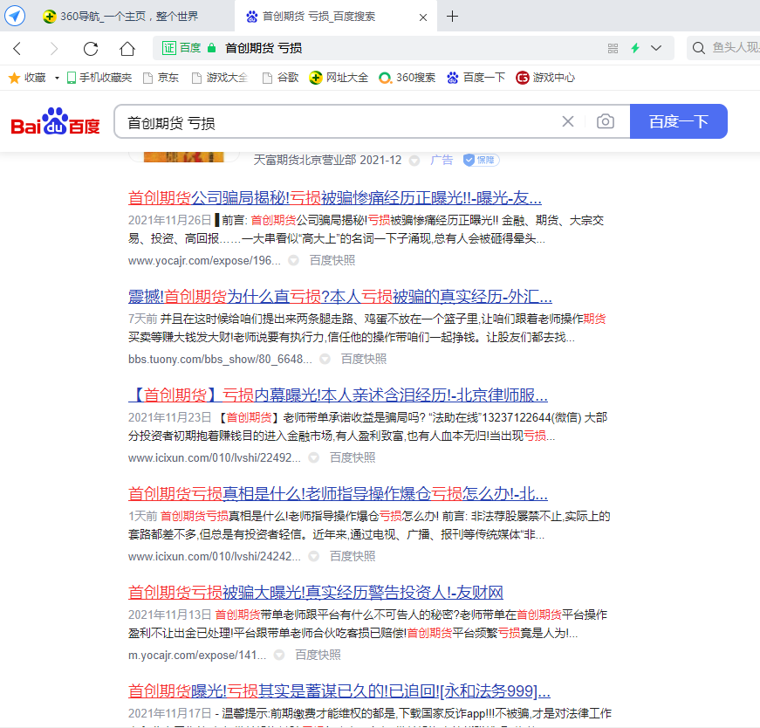
Task: Switch to the 360导航 tab
Action: [121, 16]
